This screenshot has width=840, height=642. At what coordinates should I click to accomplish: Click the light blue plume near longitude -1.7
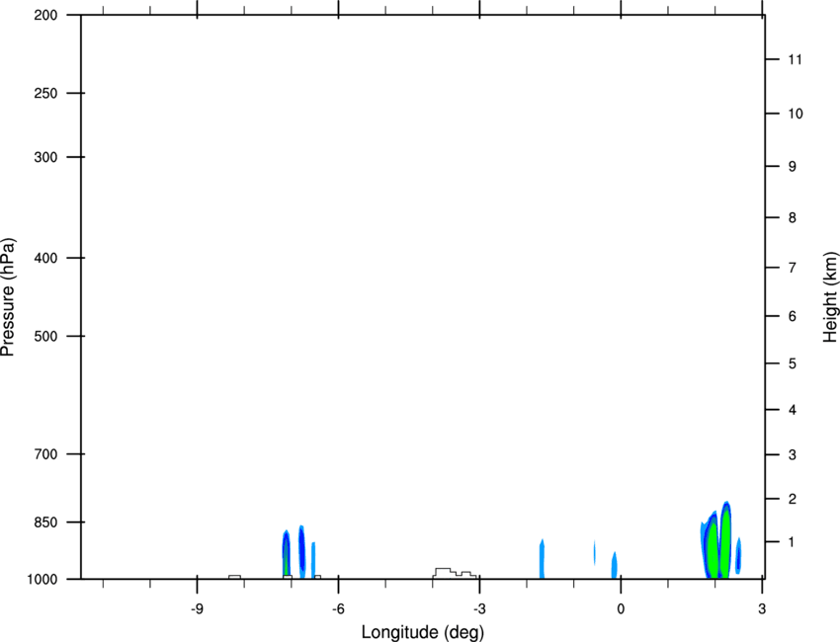[542, 558]
